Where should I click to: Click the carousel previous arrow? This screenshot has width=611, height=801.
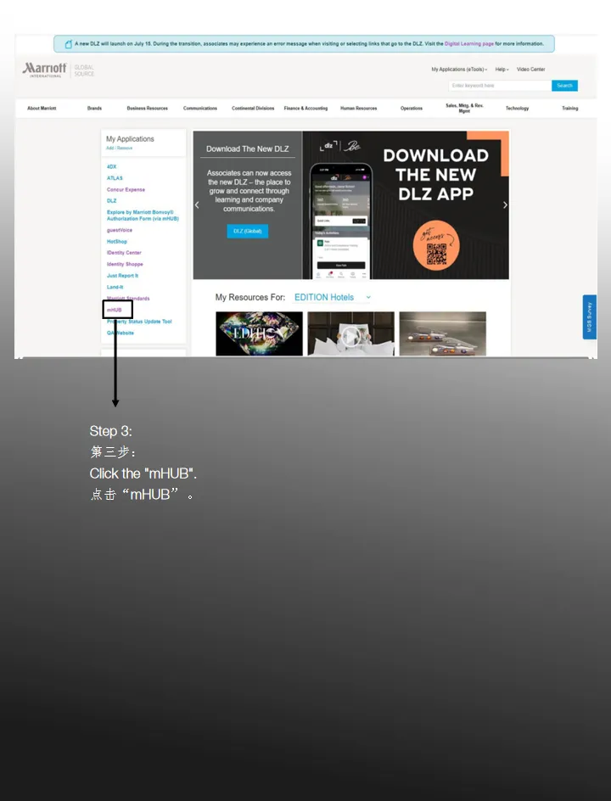tap(197, 204)
